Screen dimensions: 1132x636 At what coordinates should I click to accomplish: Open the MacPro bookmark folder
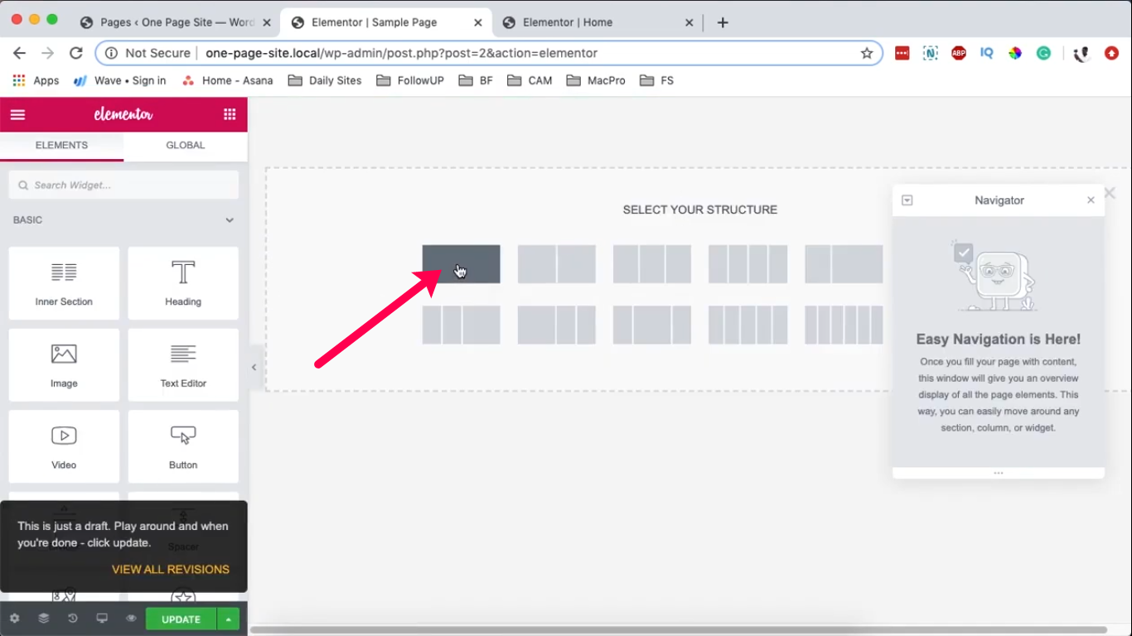(x=596, y=80)
